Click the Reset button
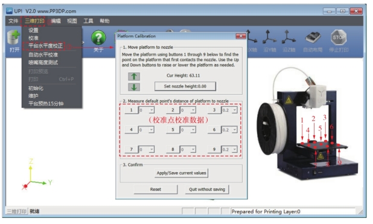The height and width of the screenshot is (224, 373). pos(156,190)
